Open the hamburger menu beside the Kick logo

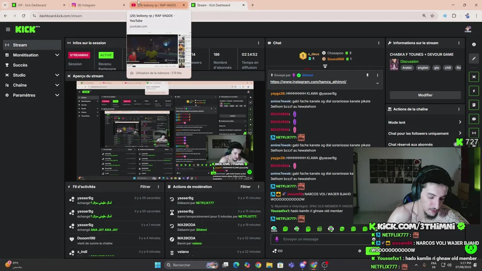pos(8,29)
